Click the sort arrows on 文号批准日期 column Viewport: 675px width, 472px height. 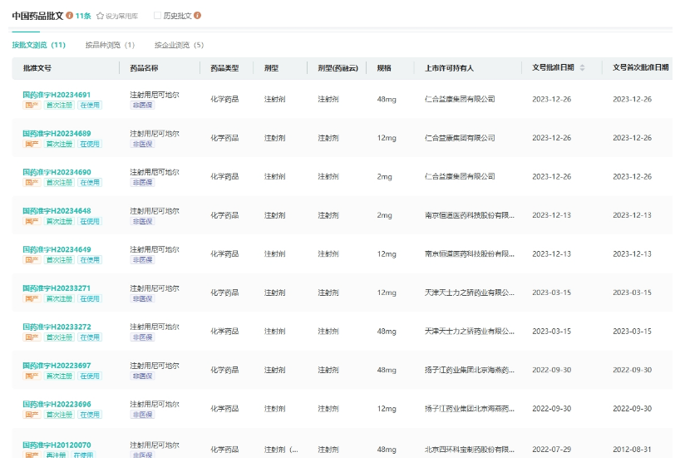(582, 68)
